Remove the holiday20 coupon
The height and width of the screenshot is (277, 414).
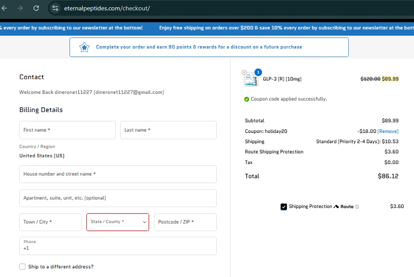(388, 131)
